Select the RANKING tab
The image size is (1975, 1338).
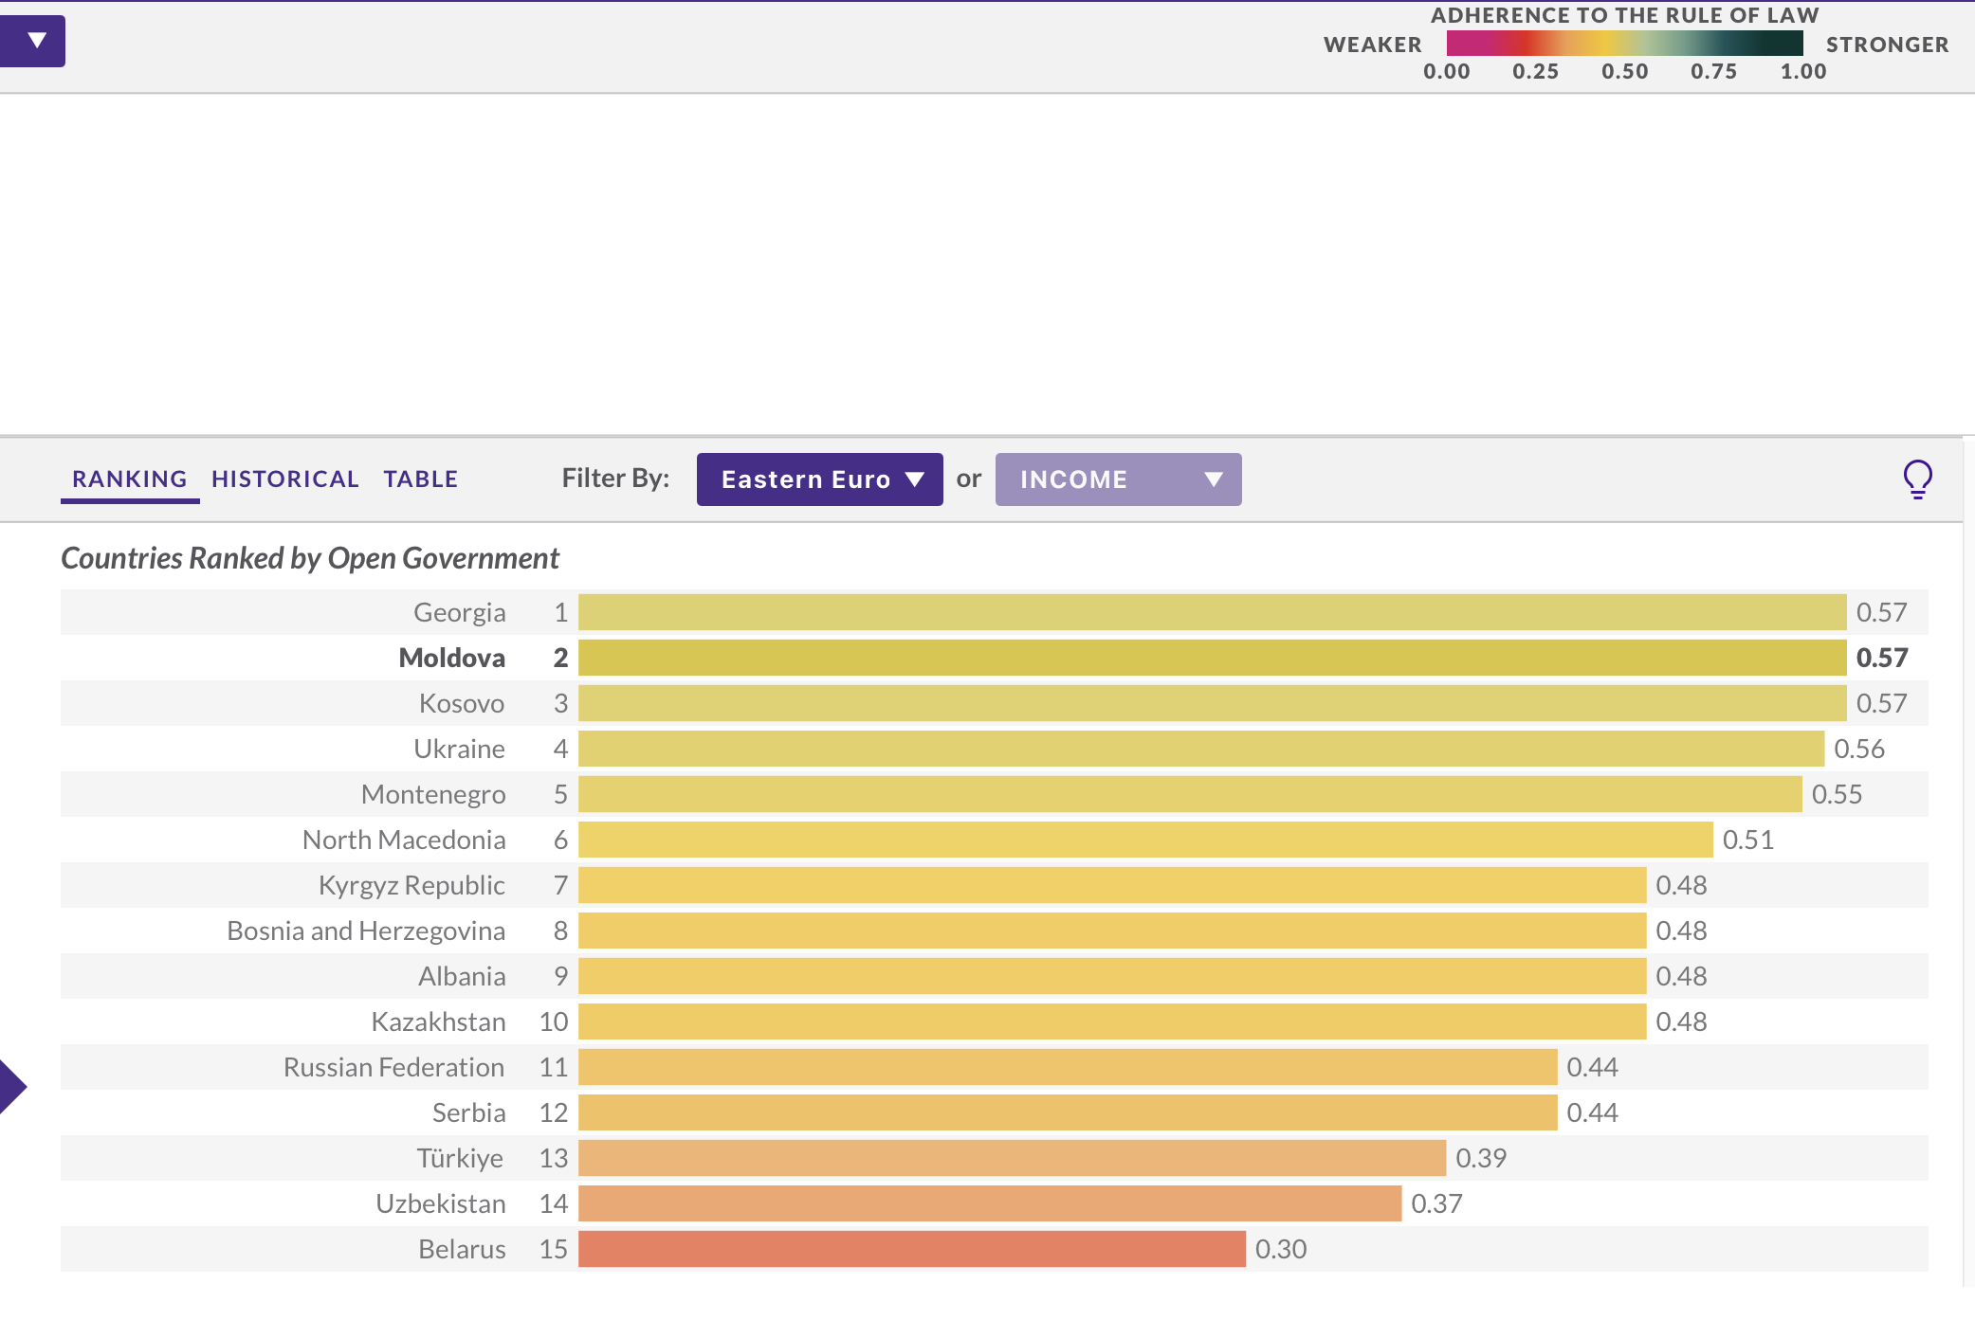tap(130, 479)
